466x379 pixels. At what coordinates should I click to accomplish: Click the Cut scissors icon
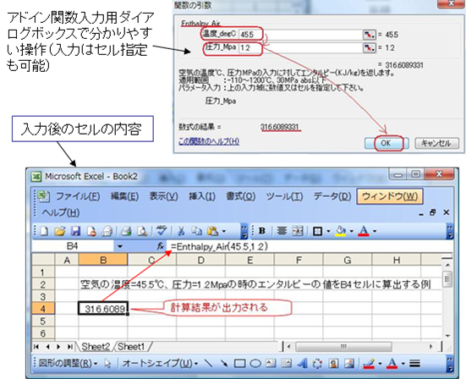pyautogui.click(x=181, y=231)
